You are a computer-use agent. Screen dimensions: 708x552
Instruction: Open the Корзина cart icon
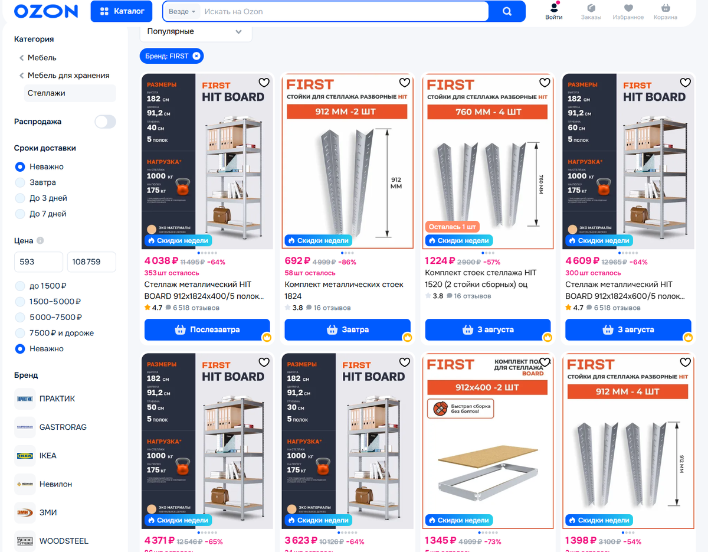(666, 11)
